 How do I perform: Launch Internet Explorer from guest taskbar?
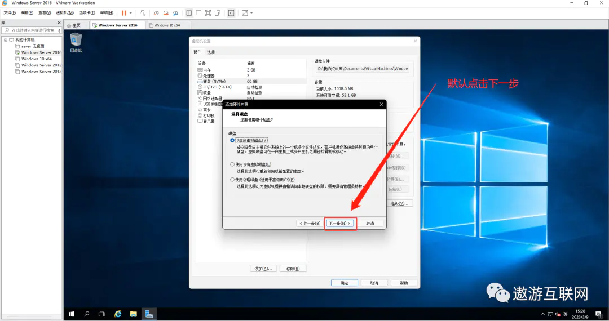click(x=118, y=314)
